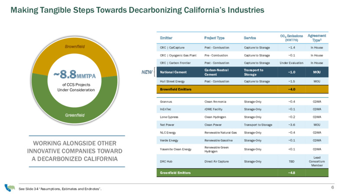Select the Pre-Combustion project type cell
The height and width of the screenshot is (195, 347).
(216, 55)
